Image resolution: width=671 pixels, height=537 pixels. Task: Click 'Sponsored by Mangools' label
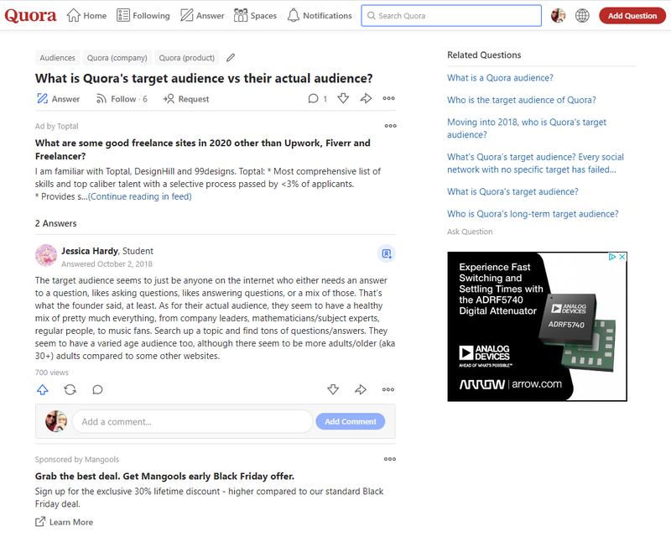tap(77, 460)
